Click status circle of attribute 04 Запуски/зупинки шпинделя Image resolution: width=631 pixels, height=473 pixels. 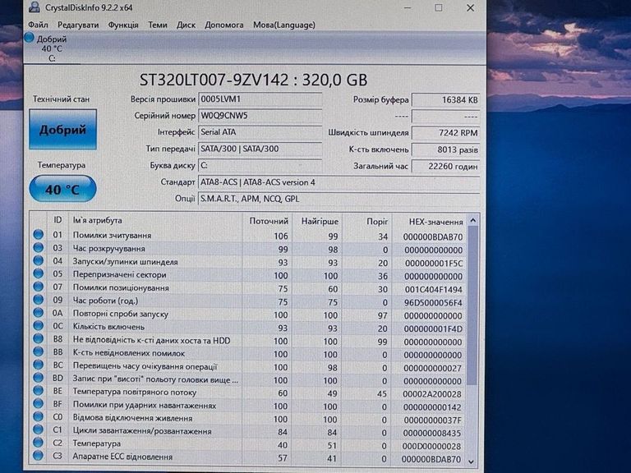pos(39,260)
